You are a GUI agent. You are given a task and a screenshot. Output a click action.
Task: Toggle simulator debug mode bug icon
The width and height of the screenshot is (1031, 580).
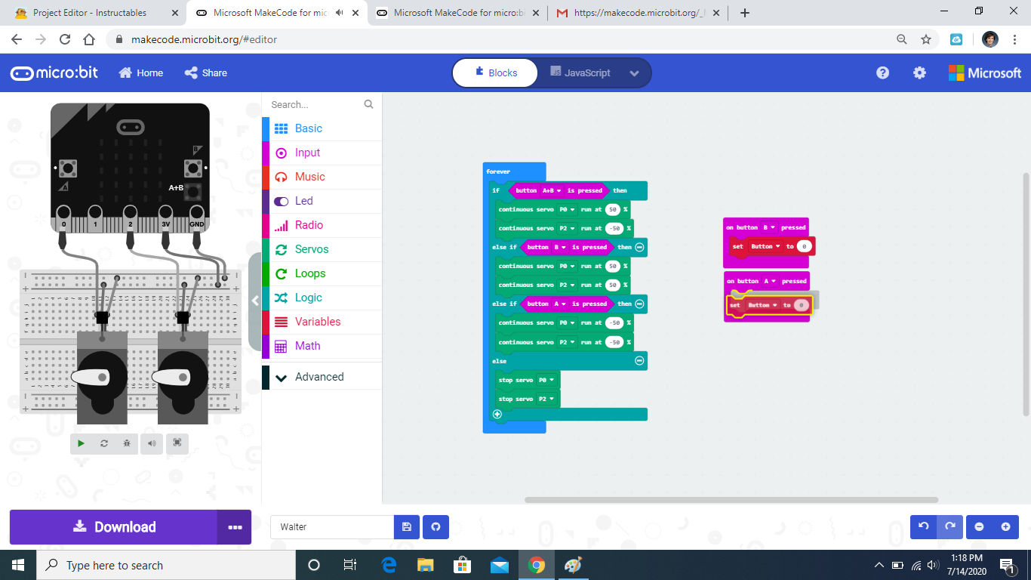pos(127,443)
